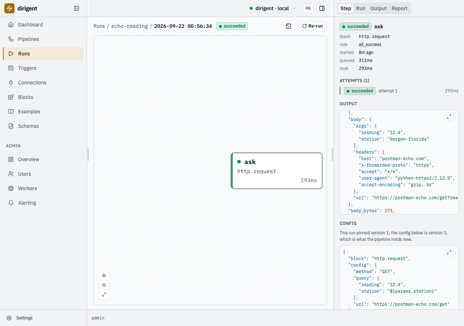This screenshot has height=326, width=464.
Task: Open the Workers admin page
Action: (x=43, y=188)
